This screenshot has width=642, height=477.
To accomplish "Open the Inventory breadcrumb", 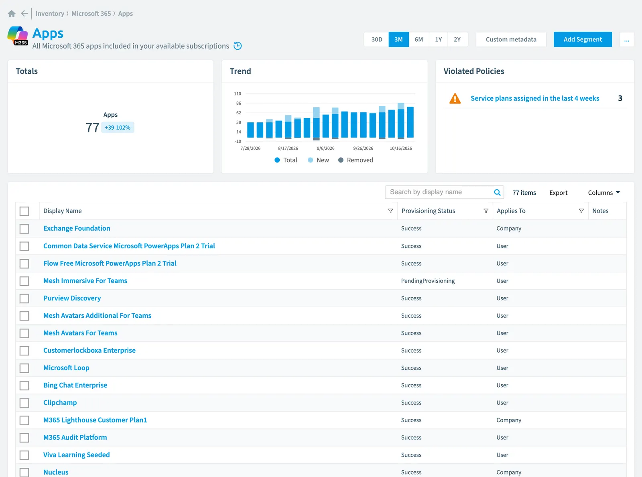I will 50,14.
